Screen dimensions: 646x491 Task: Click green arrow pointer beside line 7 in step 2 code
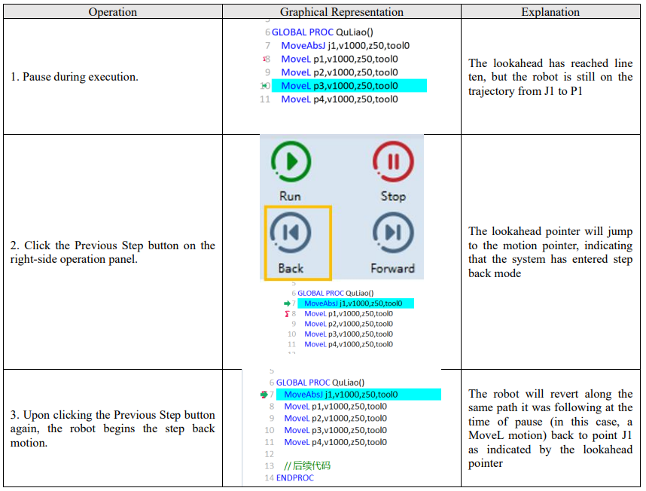click(x=287, y=303)
